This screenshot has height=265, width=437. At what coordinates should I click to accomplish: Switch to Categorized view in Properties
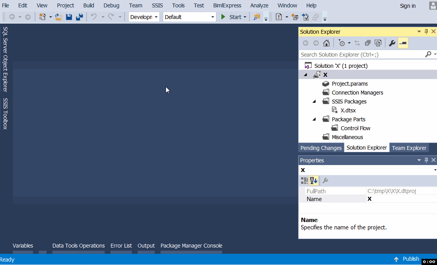(305, 180)
